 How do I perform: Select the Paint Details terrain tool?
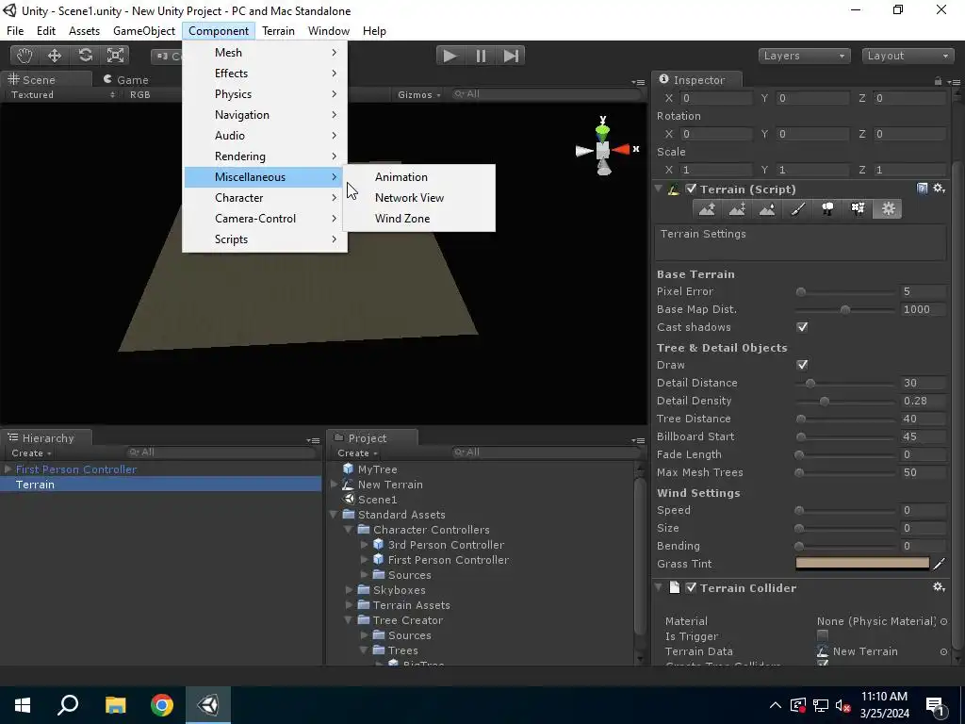pyautogui.click(x=858, y=209)
